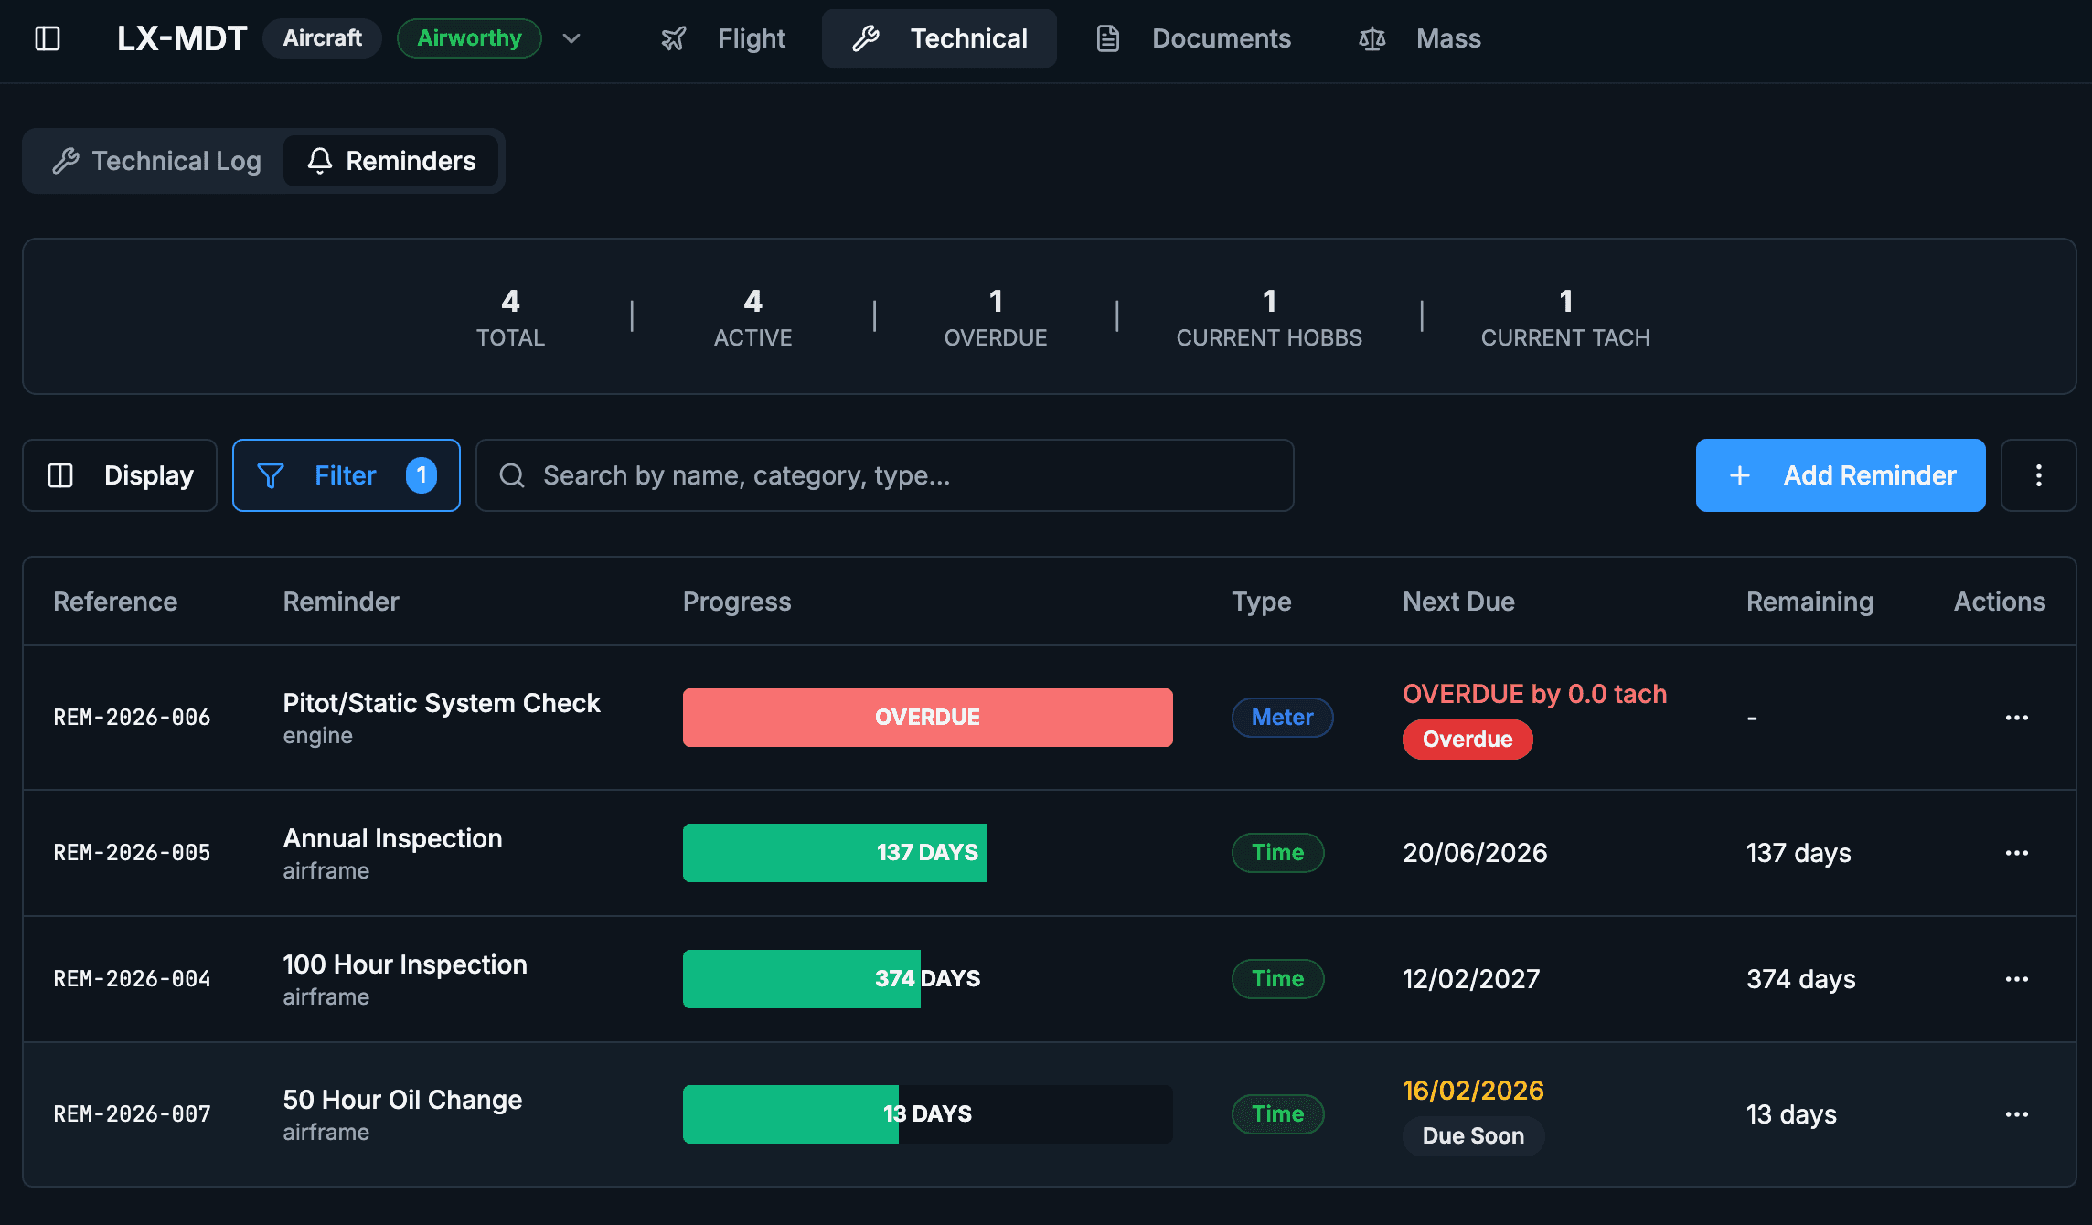Image resolution: width=2092 pixels, height=1225 pixels.
Task: Click the wrench Technical icon
Action: [865, 38]
